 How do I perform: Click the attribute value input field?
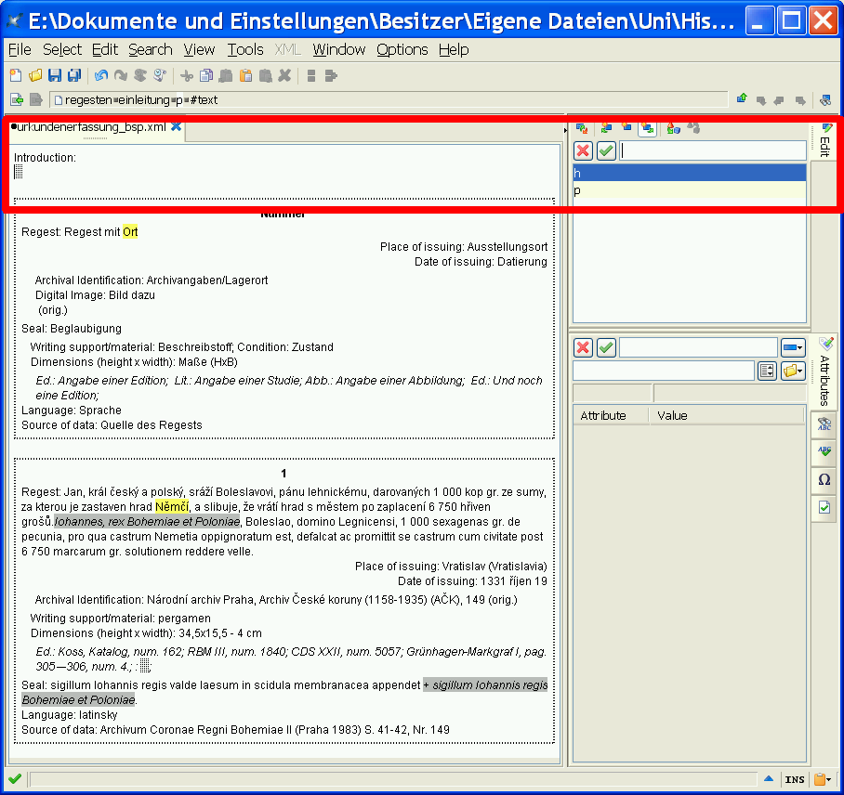(663, 371)
